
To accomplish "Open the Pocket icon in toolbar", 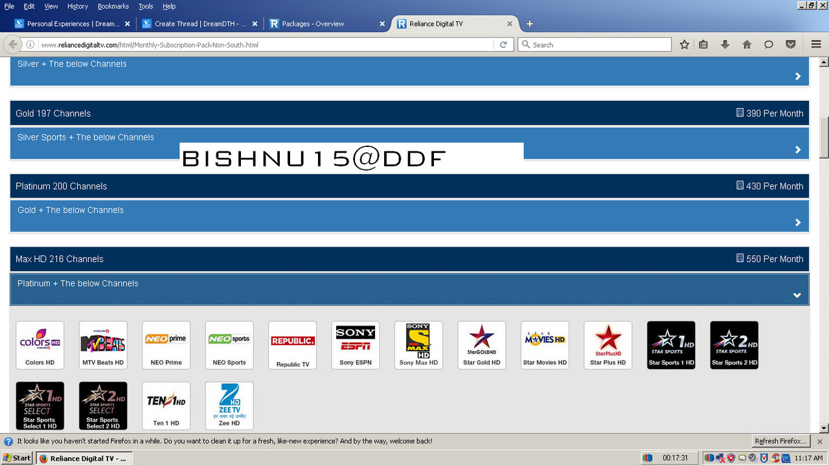I will click(x=791, y=45).
